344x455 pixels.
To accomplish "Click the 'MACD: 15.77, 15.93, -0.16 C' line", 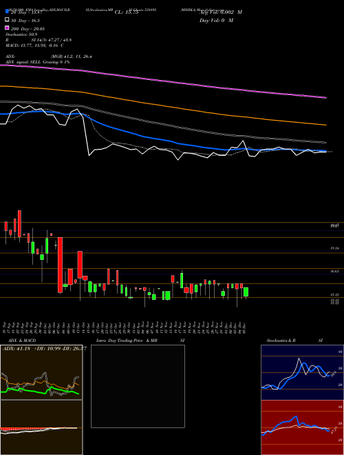I will click(35, 45).
